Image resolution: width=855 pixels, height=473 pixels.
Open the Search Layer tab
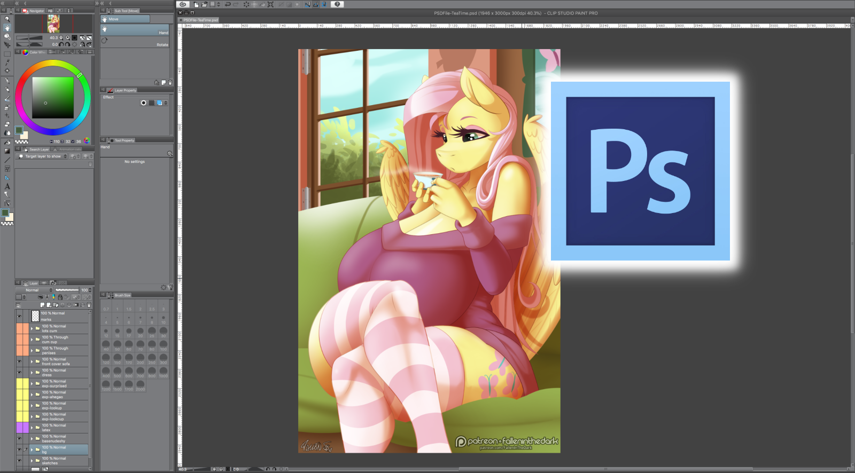click(x=36, y=149)
